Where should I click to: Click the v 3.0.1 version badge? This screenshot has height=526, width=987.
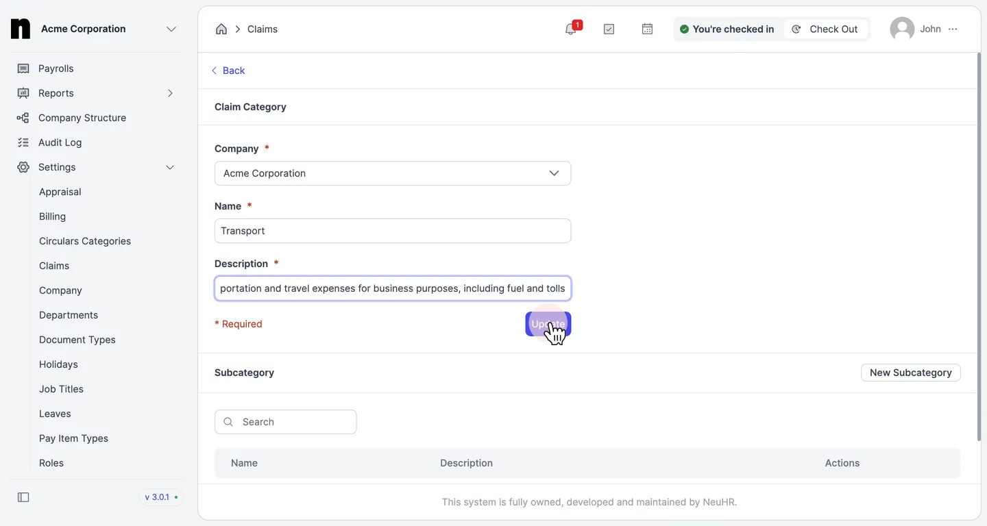[161, 497]
